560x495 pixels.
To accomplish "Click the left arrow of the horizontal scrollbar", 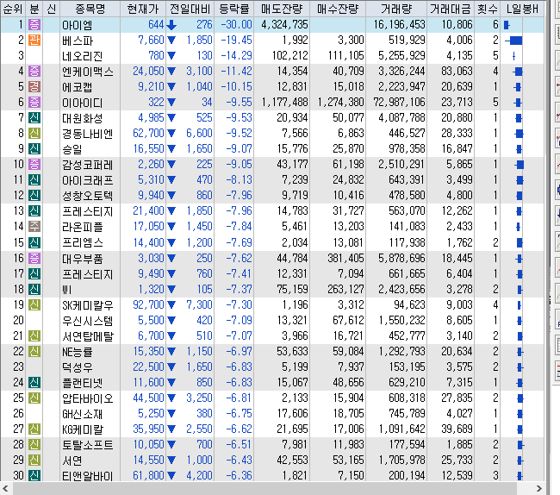I will [5, 488].
